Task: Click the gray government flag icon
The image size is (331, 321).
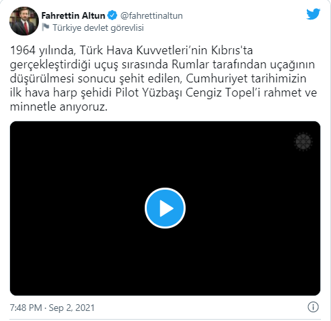Action: click(x=46, y=27)
